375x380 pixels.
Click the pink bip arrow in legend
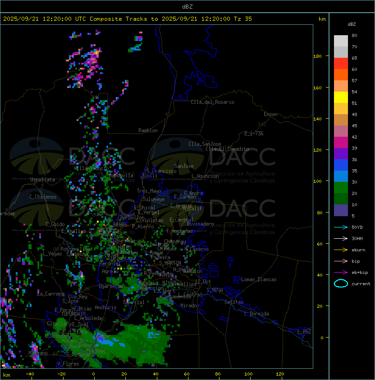coord(341,261)
